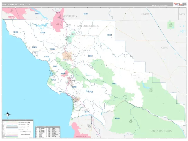Click the publisher logo in the title bar

point(178,4)
